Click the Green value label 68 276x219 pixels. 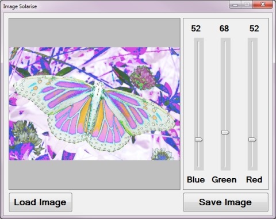(x=224, y=29)
